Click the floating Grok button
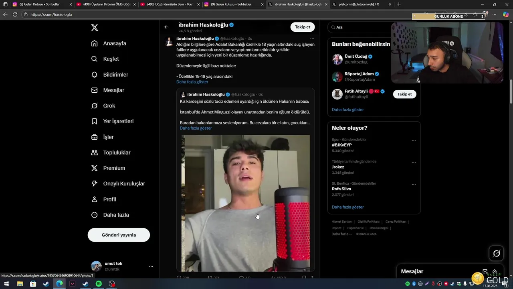Screen dimensions: 513x289 click(496, 253)
